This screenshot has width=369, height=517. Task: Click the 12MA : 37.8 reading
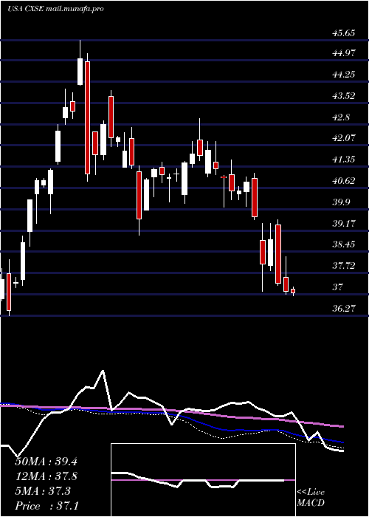46,476
